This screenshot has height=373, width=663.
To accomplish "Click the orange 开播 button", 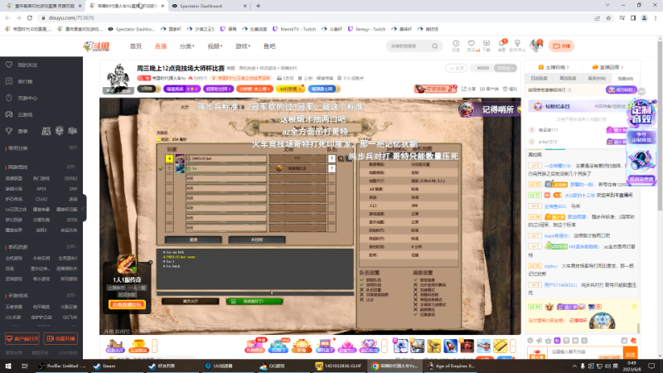I will (x=562, y=46).
